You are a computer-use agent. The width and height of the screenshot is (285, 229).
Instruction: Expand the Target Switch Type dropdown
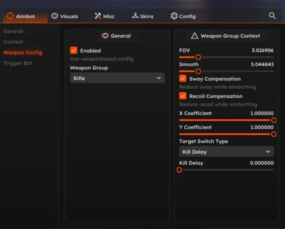pyautogui.click(x=226, y=152)
